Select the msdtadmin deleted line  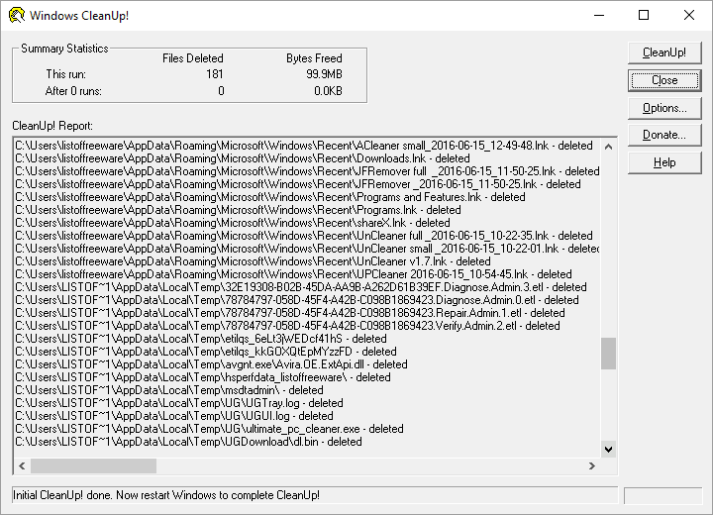point(169,390)
